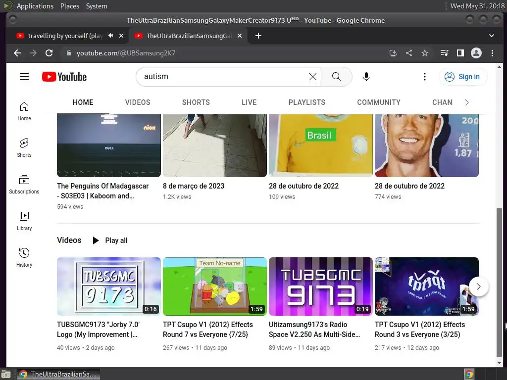This screenshot has height=380, width=507.
Task: Click the clock Wed May 31, 20:18
Action: [477, 6]
